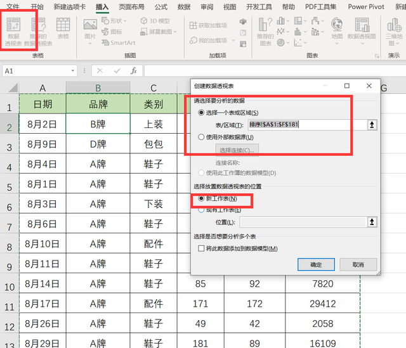Click the formula bar confirm checkmark
406x348 pixels.
click(117, 70)
